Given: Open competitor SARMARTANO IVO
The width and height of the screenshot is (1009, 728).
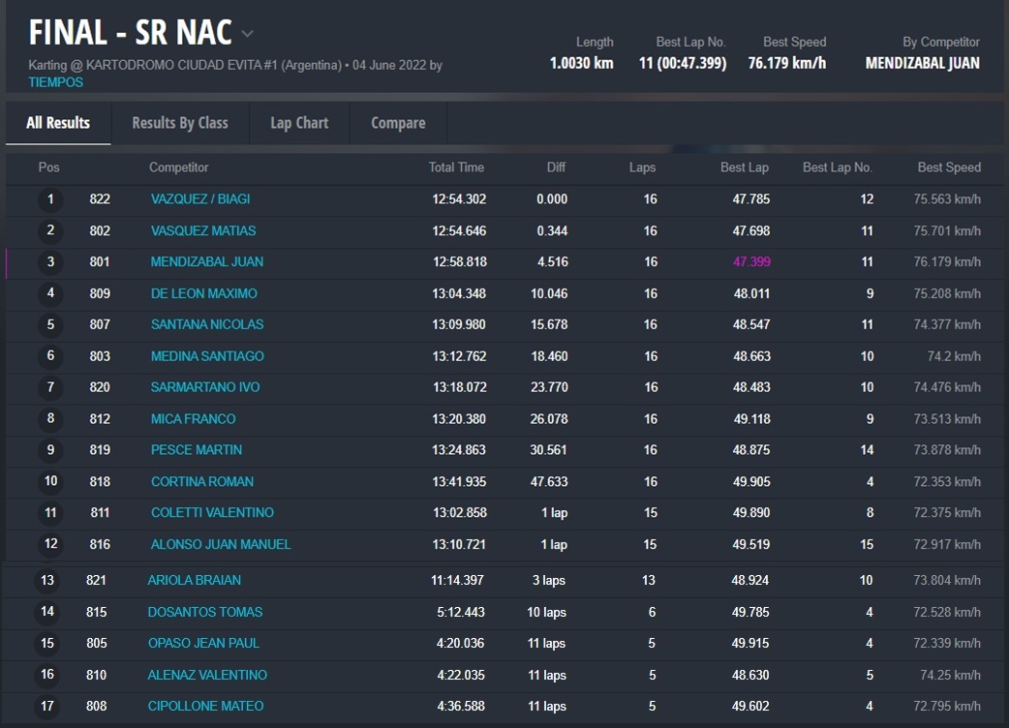Looking at the screenshot, I should tap(205, 387).
